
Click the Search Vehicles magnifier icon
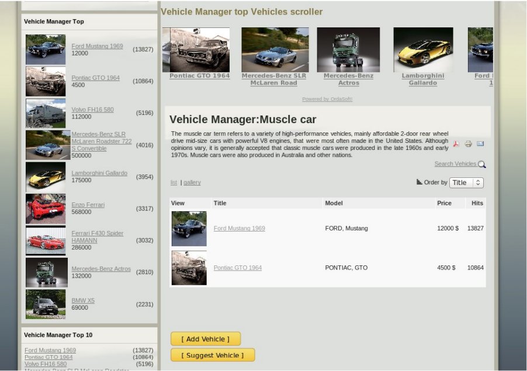pos(481,164)
